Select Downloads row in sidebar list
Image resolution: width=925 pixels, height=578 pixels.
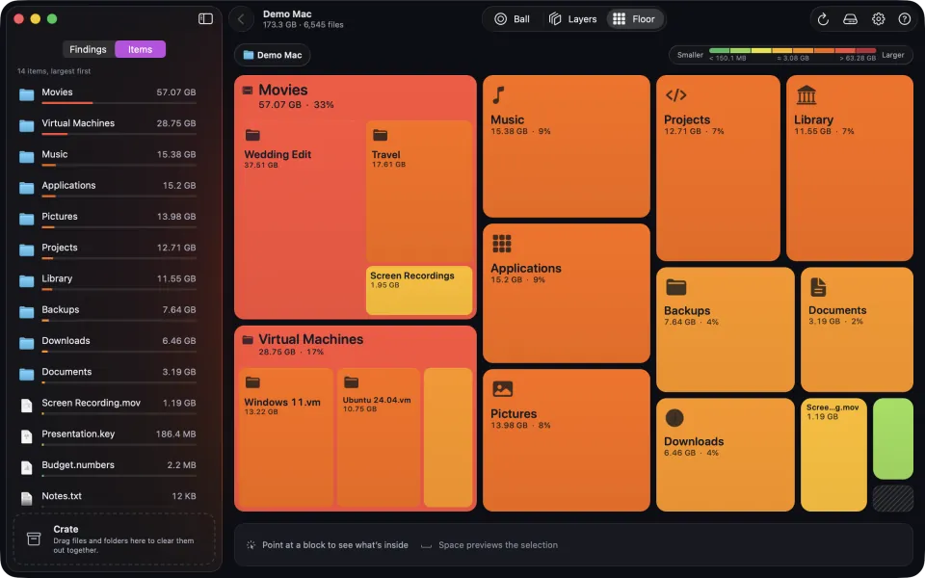click(107, 343)
